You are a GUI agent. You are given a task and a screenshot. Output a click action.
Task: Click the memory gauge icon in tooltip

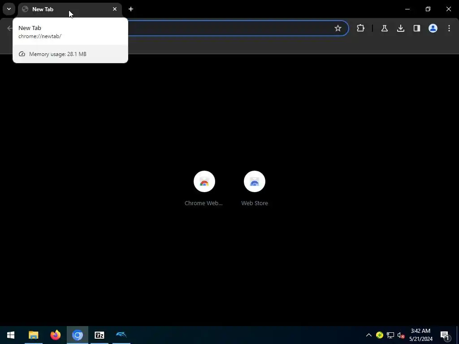point(22,54)
